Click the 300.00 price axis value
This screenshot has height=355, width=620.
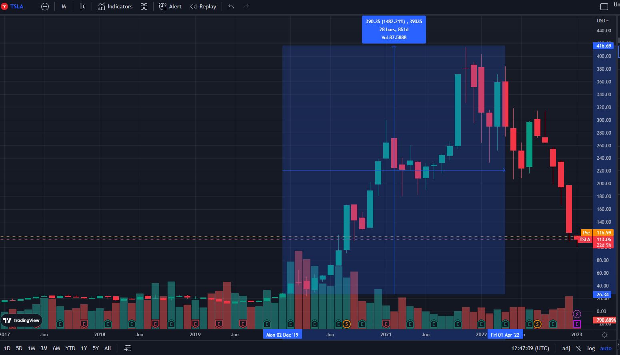[x=604, y=120]
